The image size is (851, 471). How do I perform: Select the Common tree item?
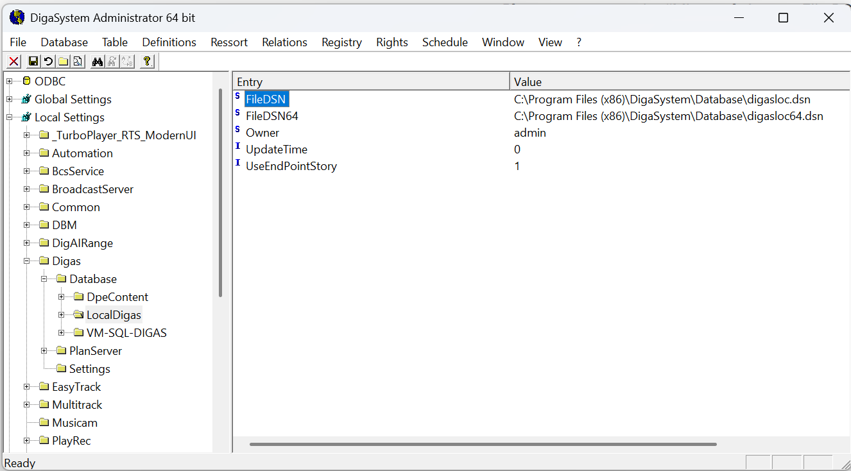coord(76,207)
